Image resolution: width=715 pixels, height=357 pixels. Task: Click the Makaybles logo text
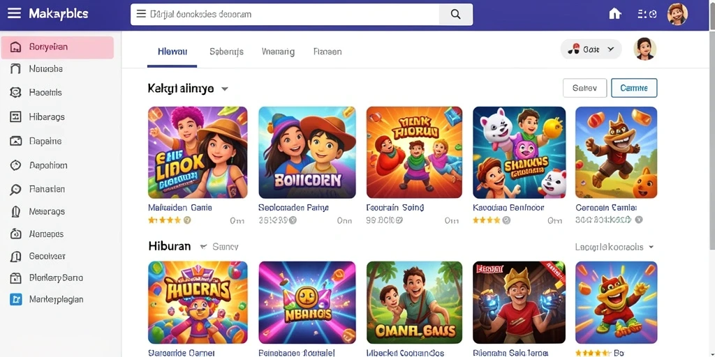tap(59, 14)
